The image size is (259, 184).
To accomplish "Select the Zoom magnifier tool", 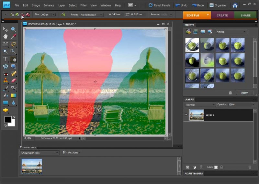I will pos(14,29).
